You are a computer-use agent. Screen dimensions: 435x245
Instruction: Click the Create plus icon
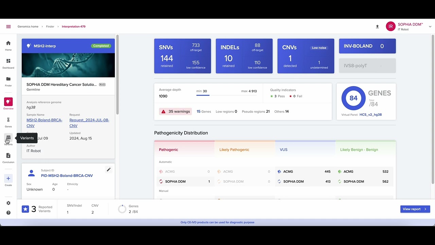pyautogui.click(x=8, y=179)
